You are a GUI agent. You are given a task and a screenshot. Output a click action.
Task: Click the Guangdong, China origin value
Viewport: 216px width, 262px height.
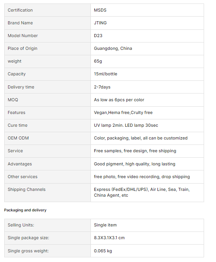pyautogui.click(x=113, y=48)
